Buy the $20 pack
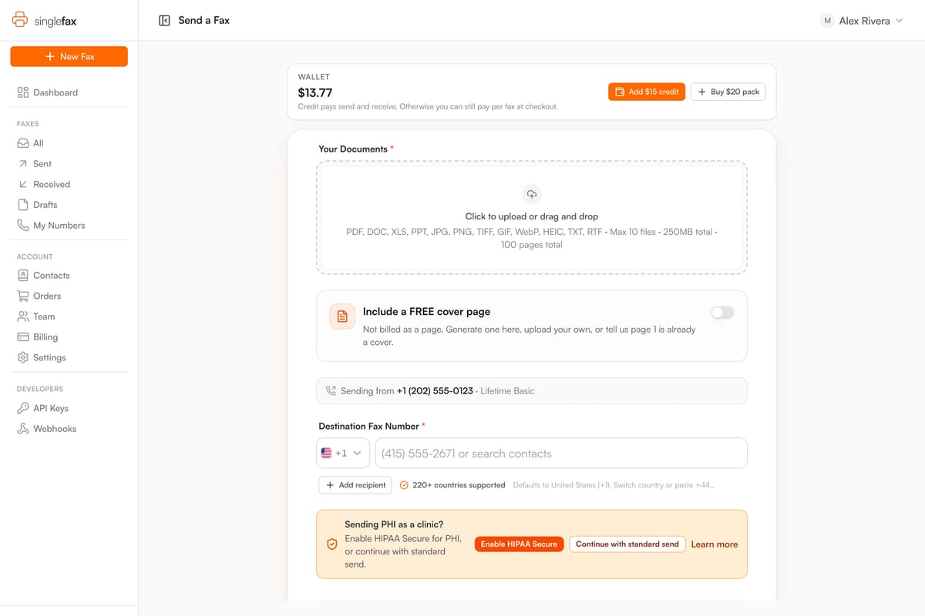 [728, 92]
